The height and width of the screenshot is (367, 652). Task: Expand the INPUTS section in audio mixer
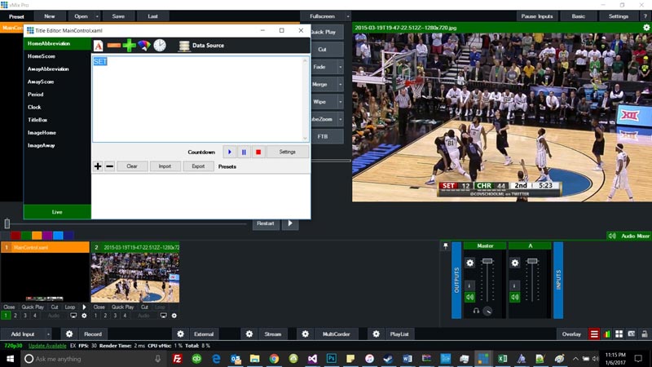click(558, 280)
